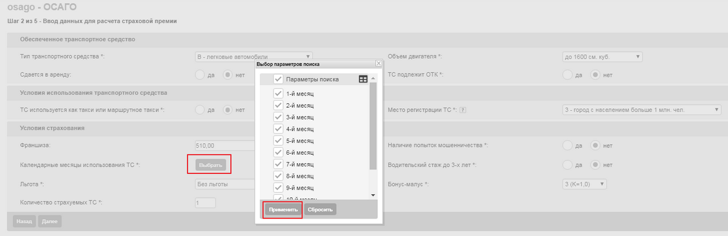Select 'нет' for ТС подлежит ОТК
The width and height of the screenshot is (728, 236).
[595, 74]
